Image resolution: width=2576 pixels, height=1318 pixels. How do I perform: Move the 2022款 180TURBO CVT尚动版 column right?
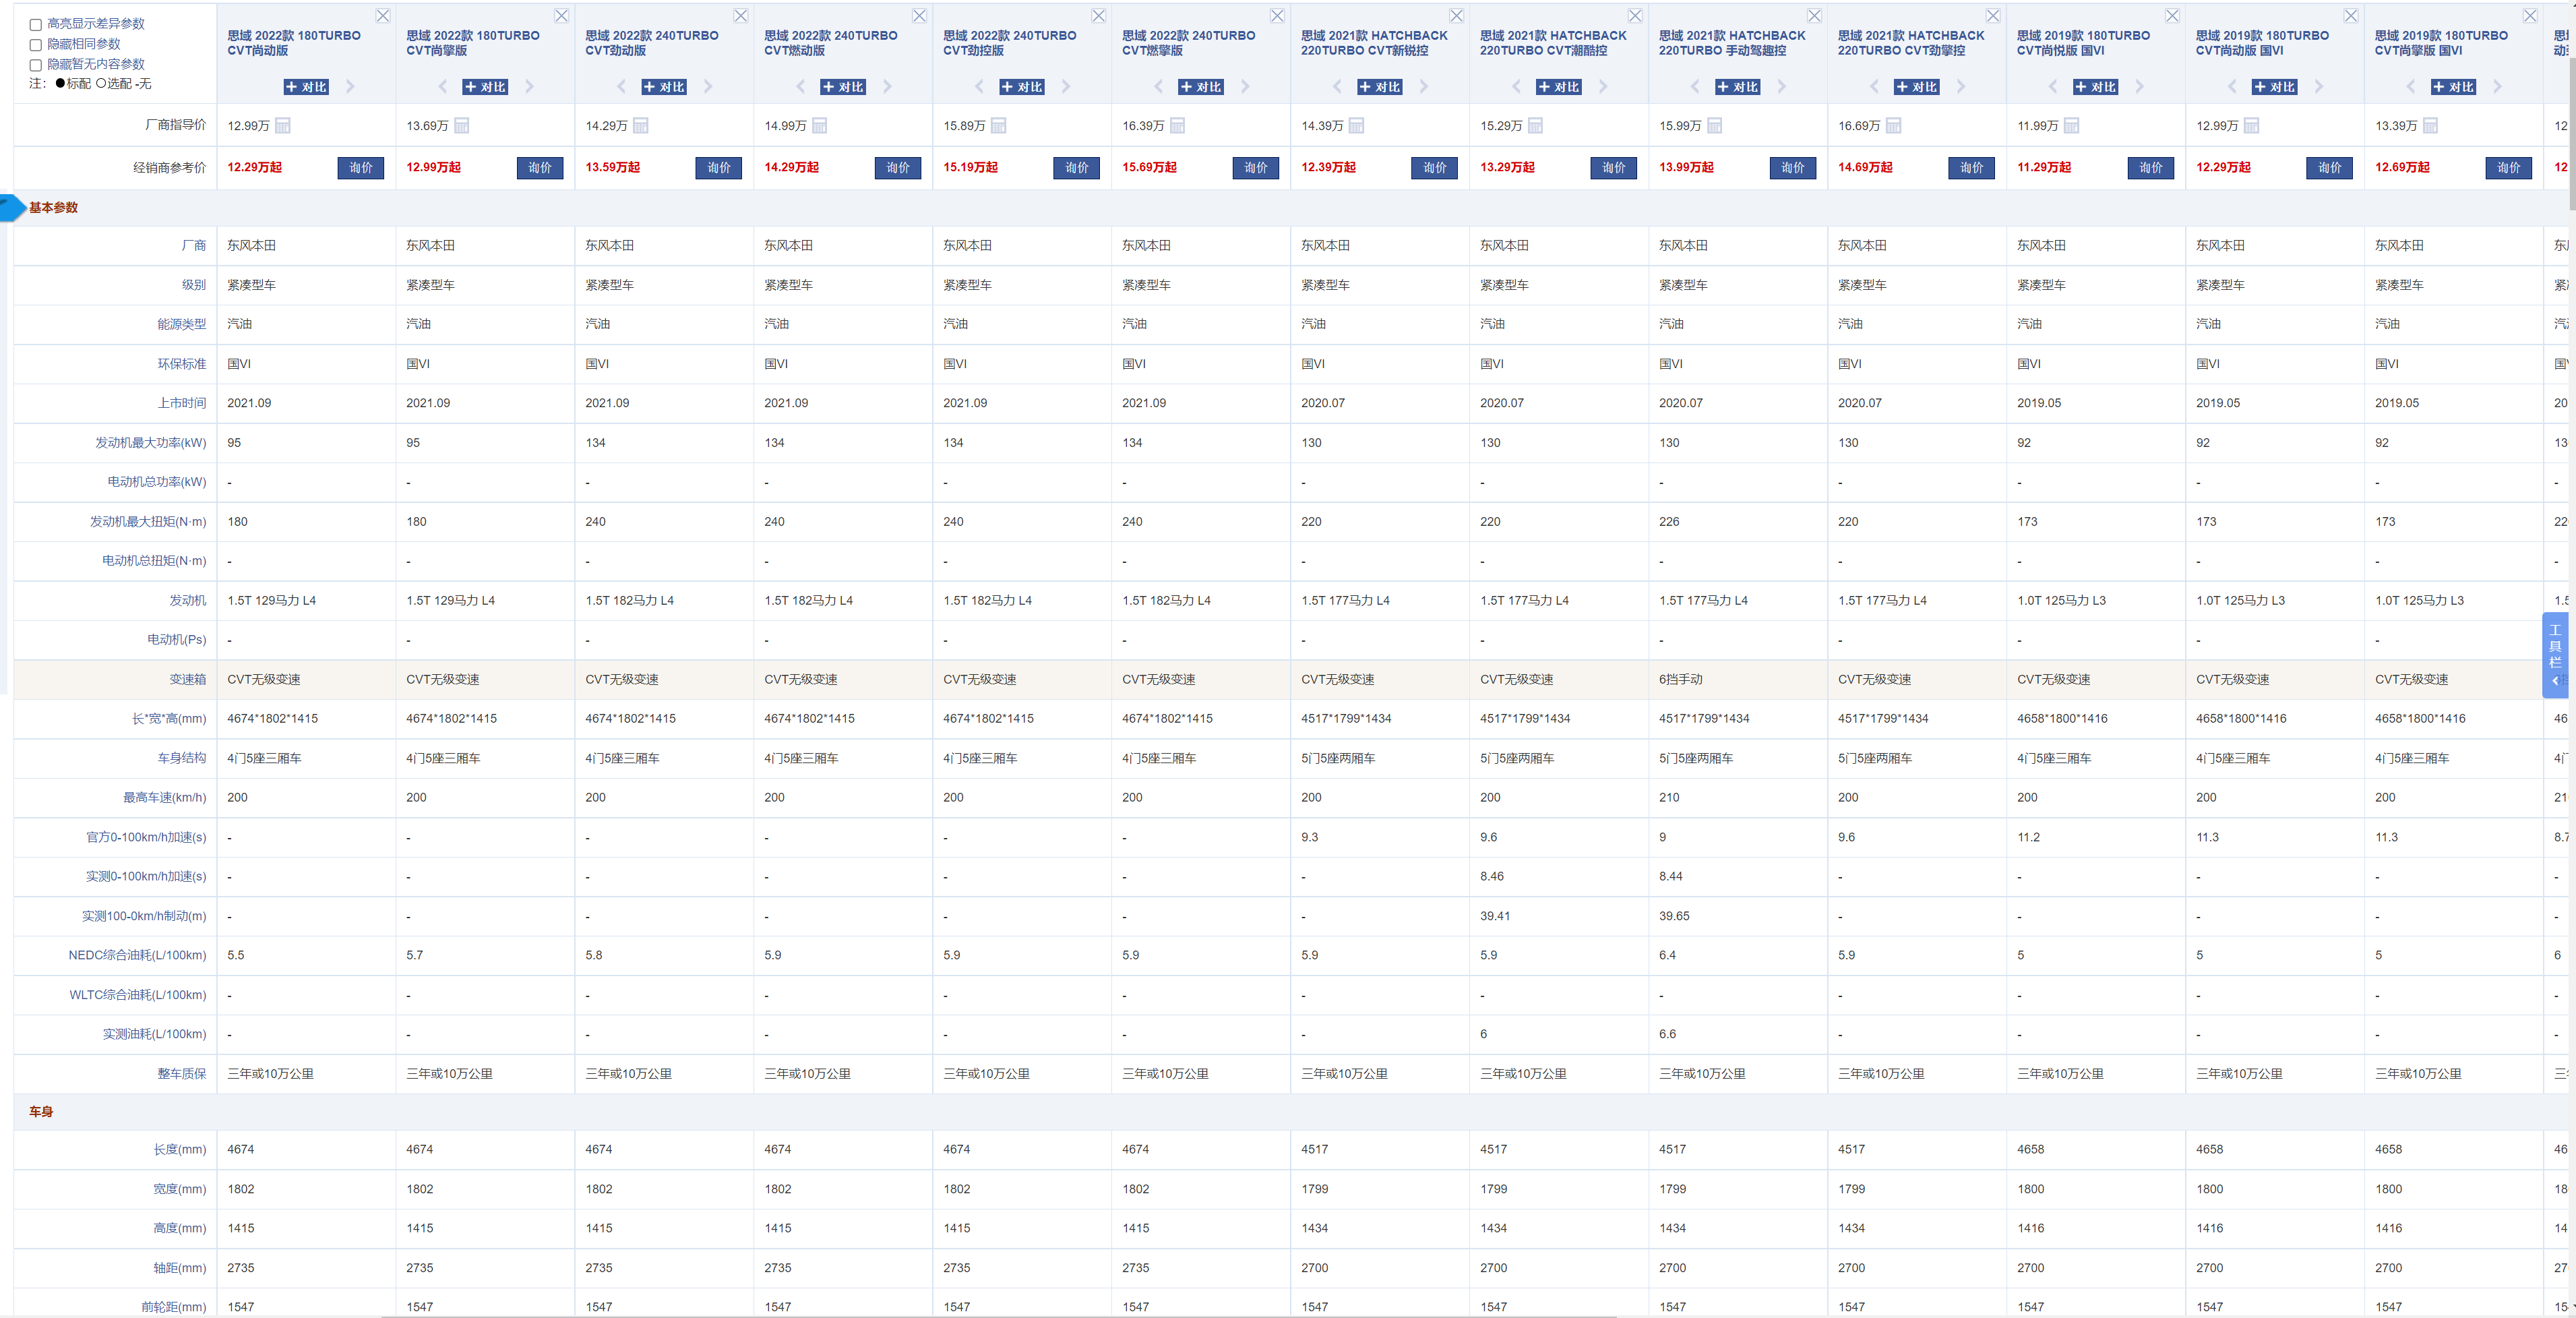(x=351, y=87)
